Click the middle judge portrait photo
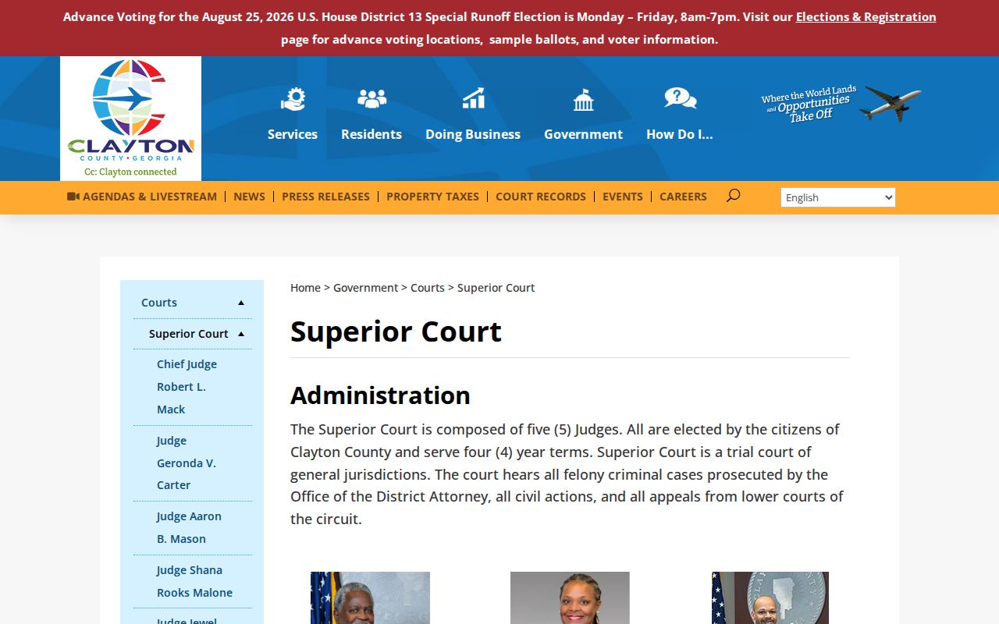999x624 pixels. (x=570, y=598)
